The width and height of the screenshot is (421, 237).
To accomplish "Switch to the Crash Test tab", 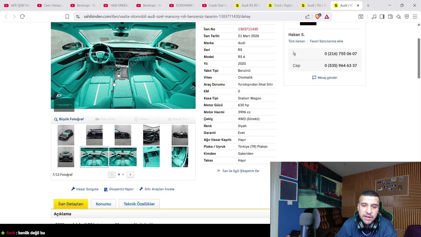I will click(214, 6).
